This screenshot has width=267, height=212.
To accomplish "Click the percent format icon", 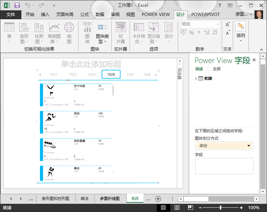I will [x=192, y=32].
